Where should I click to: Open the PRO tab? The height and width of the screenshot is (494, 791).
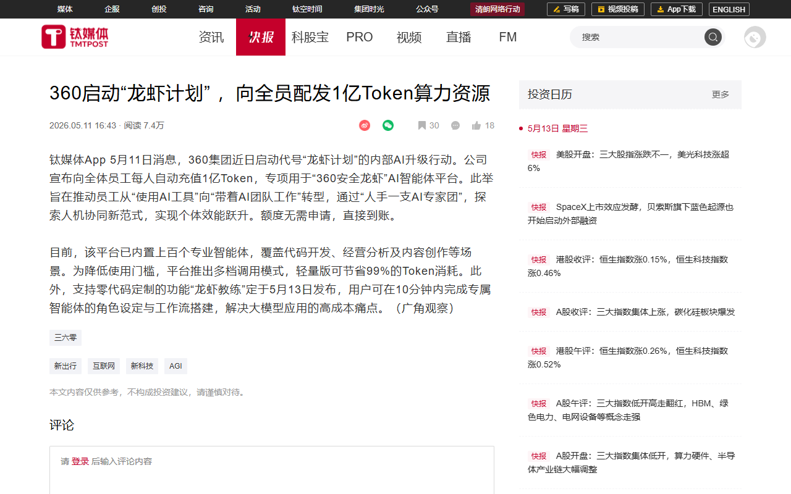360,37
